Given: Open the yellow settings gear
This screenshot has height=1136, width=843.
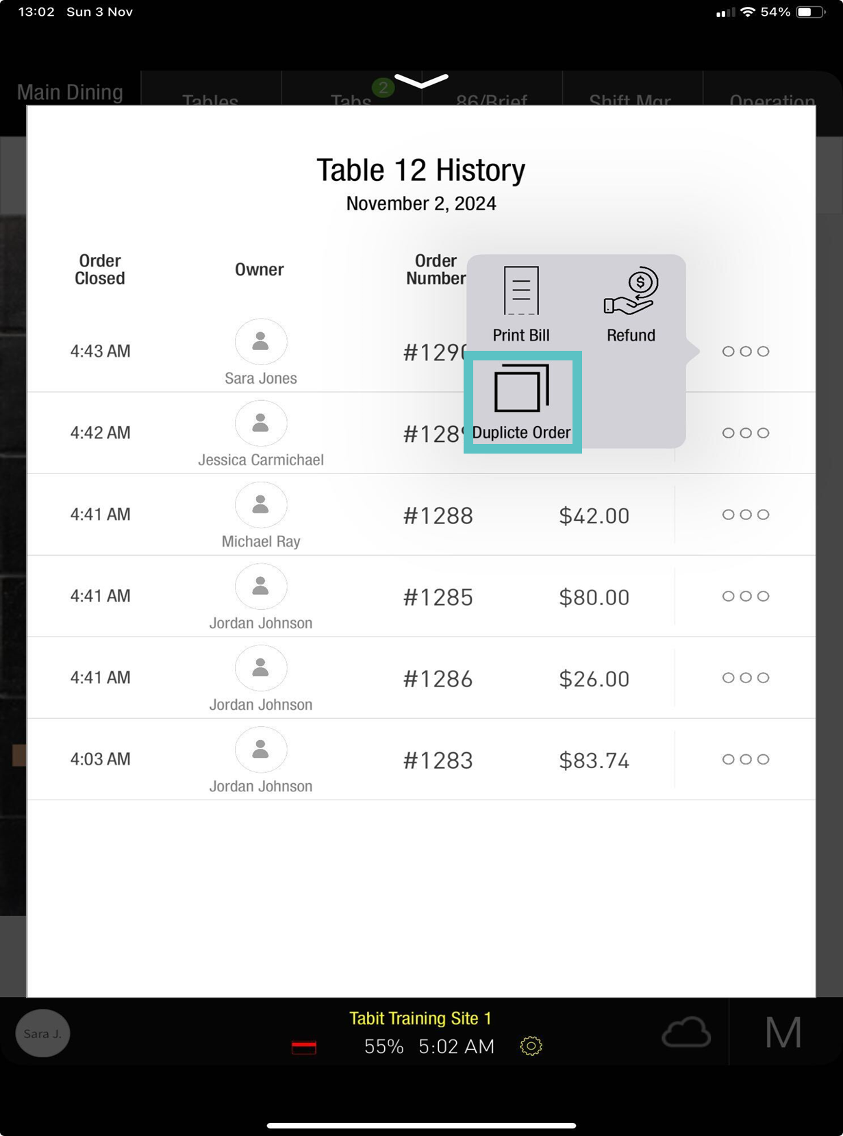Looking at the screenshot, I should click(531, 1046).
